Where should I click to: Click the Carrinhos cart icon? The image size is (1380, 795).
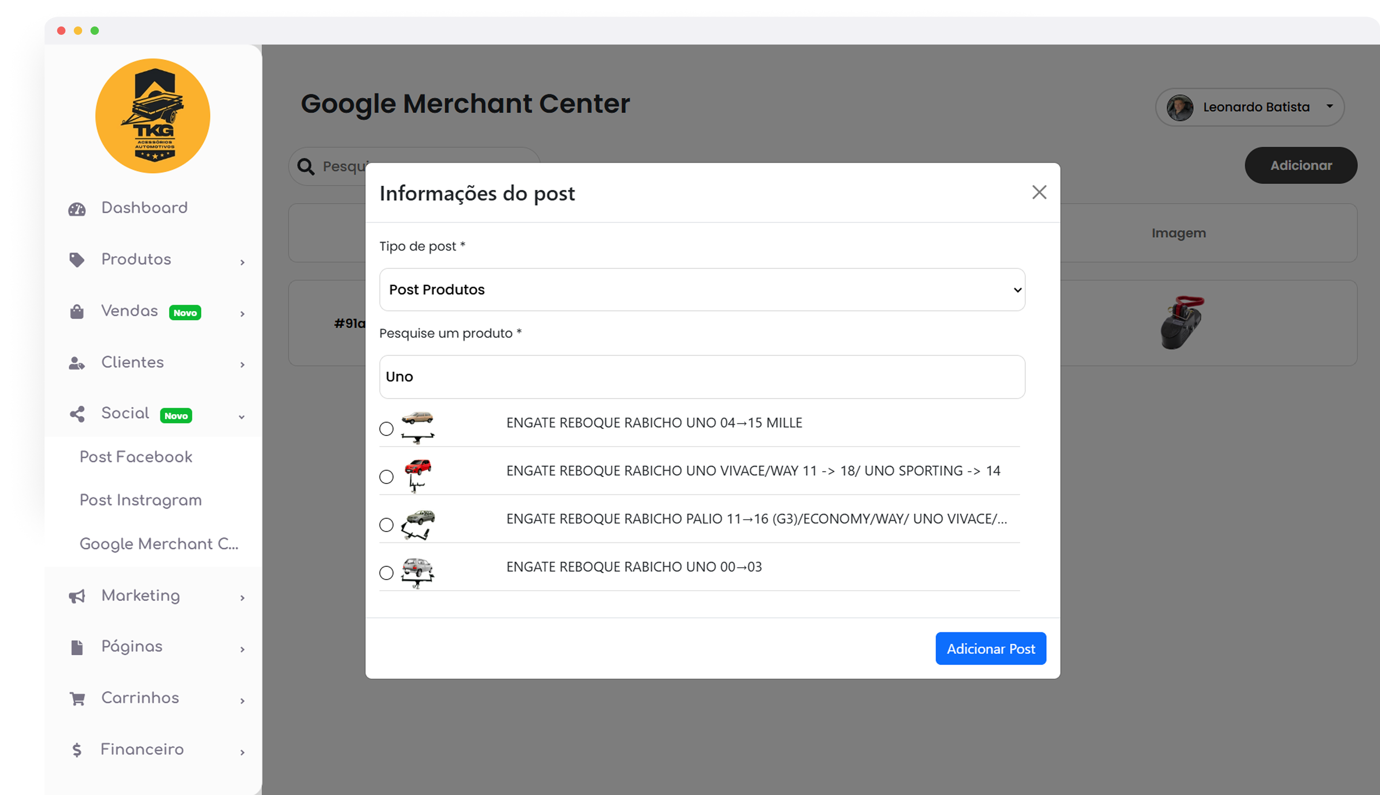[x=77, y=699]
